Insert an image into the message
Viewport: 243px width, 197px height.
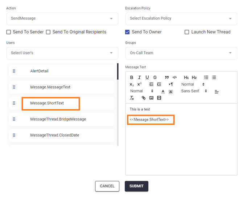point(151,98)
